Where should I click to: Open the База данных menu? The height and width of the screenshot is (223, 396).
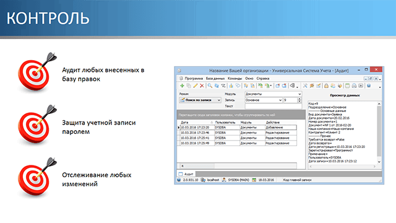coord(215,79)
